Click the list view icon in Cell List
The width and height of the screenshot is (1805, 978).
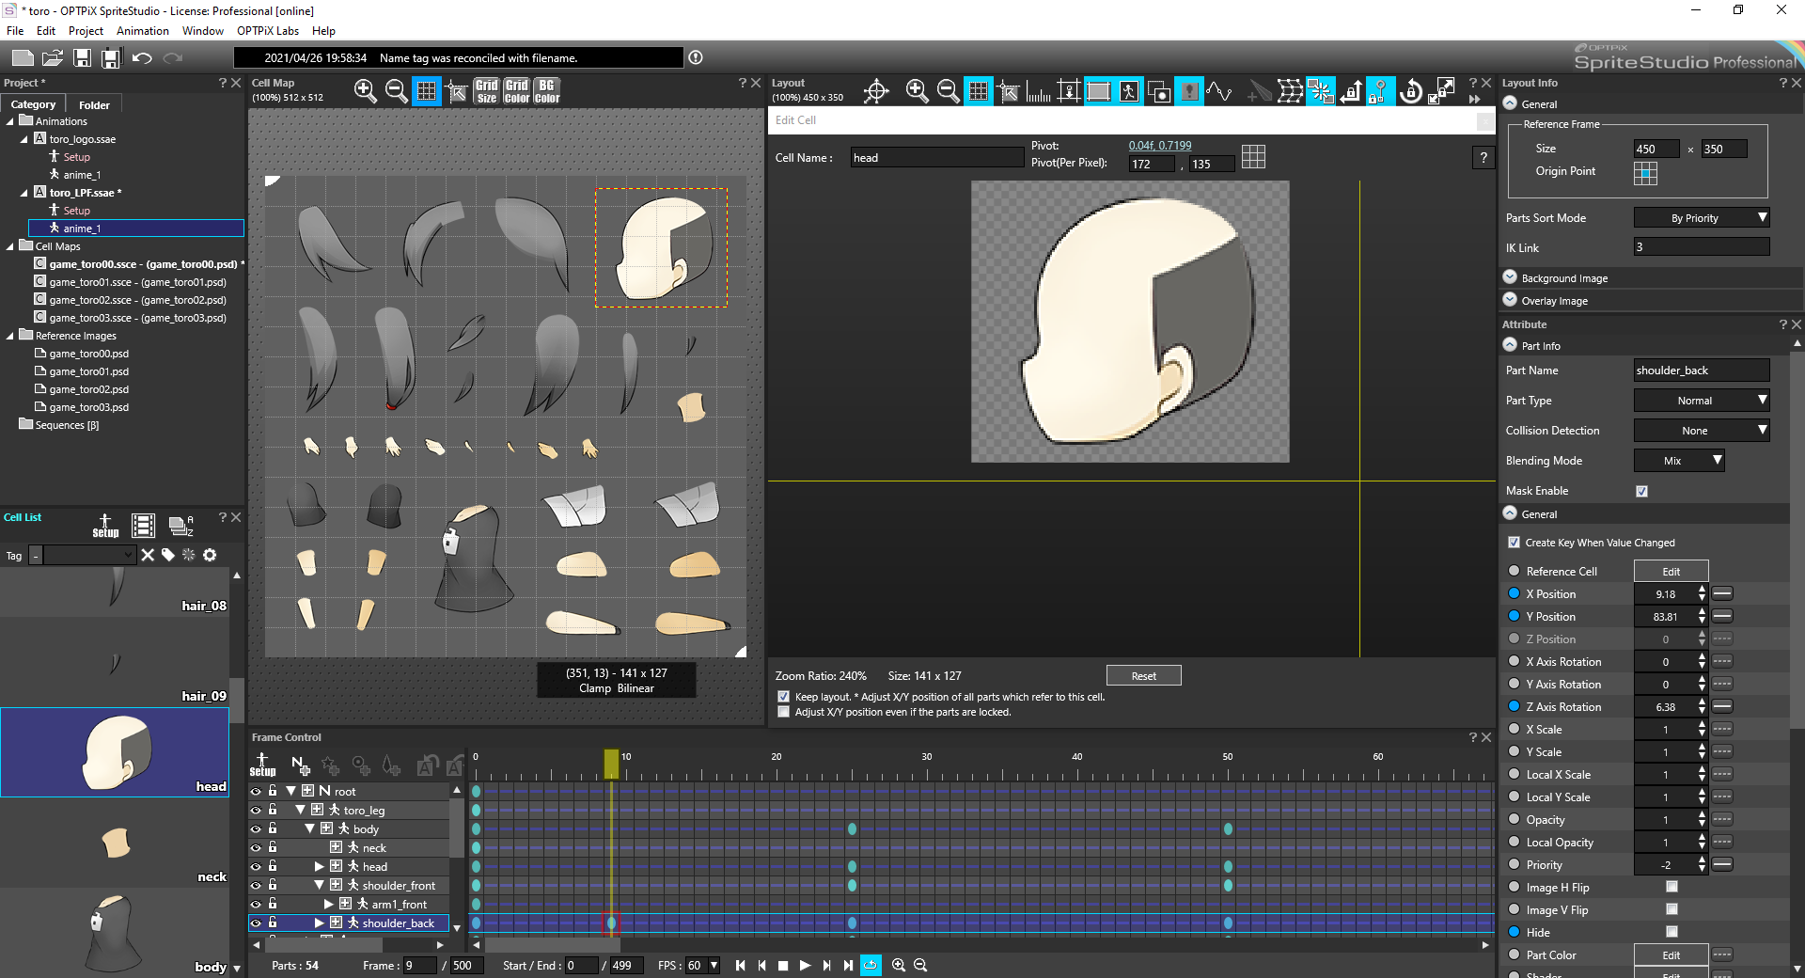point(143,526)
